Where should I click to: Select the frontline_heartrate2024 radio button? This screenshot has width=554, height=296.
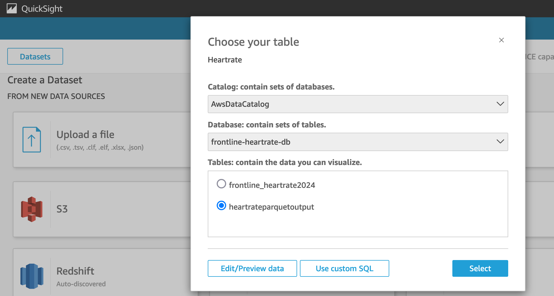(221, 184)
